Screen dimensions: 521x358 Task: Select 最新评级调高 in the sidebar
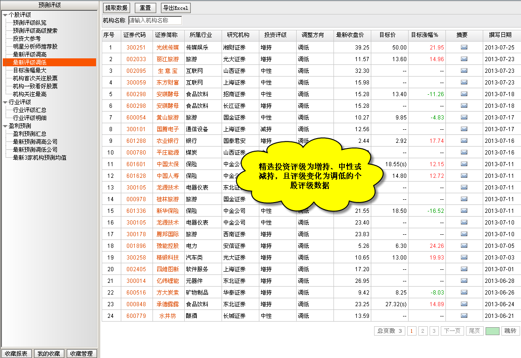pyautogui.click(x=29, y=55)
